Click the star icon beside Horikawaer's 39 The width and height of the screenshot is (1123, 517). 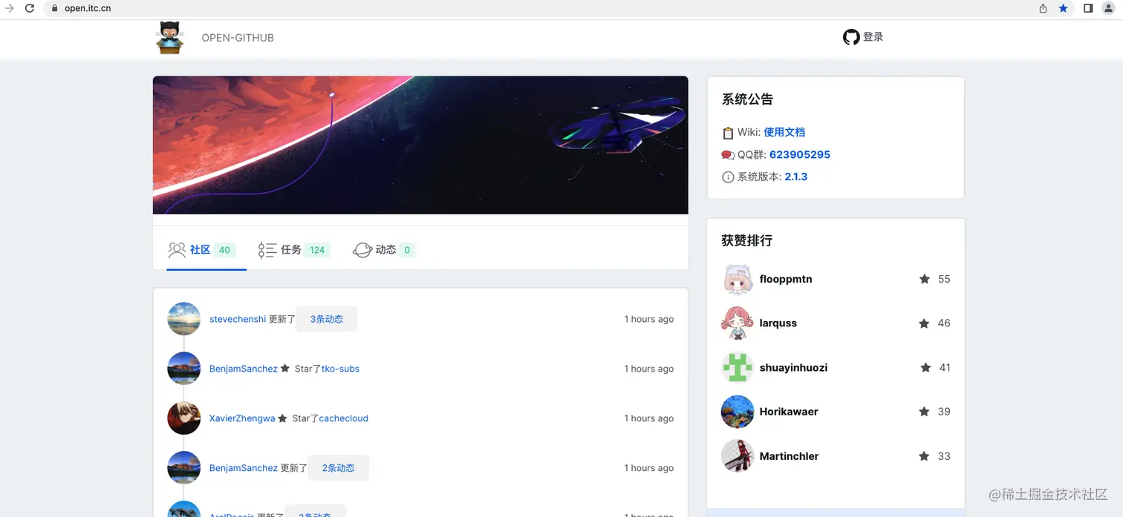[924, 412]
